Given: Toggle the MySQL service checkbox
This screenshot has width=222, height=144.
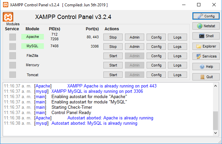Looking at the screenshot, I should 13,47.
